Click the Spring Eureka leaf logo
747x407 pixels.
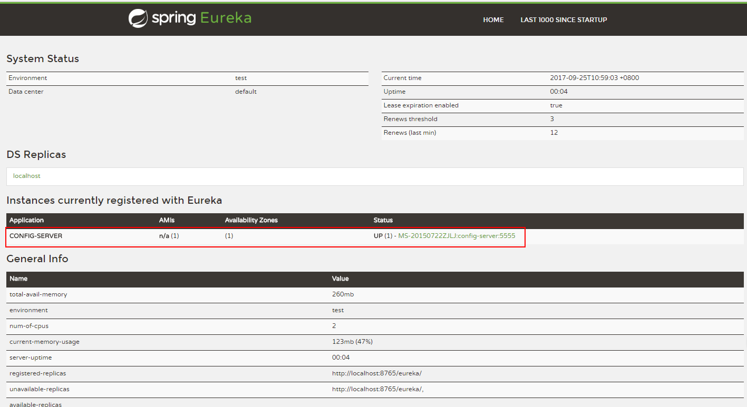tap(138, 18)
